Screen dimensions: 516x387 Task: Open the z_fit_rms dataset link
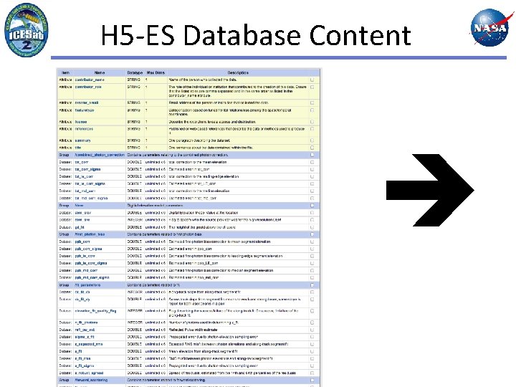click(x=82, y=359)
